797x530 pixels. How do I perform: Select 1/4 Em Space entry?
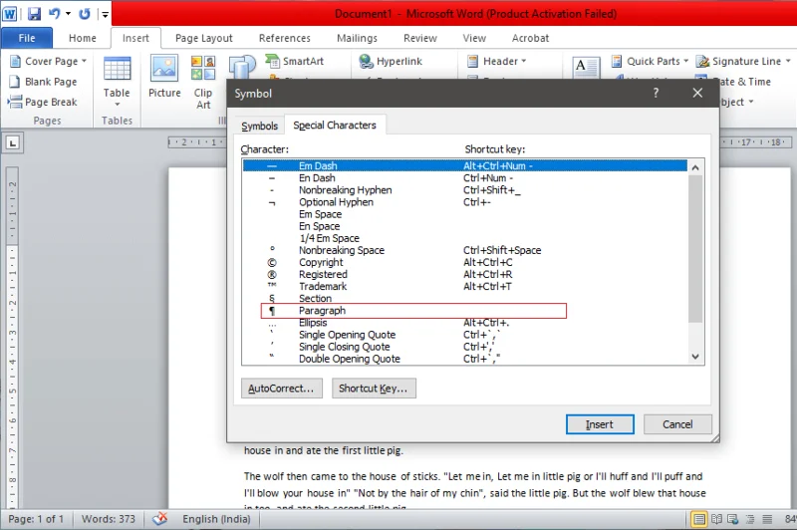(464, 238)
